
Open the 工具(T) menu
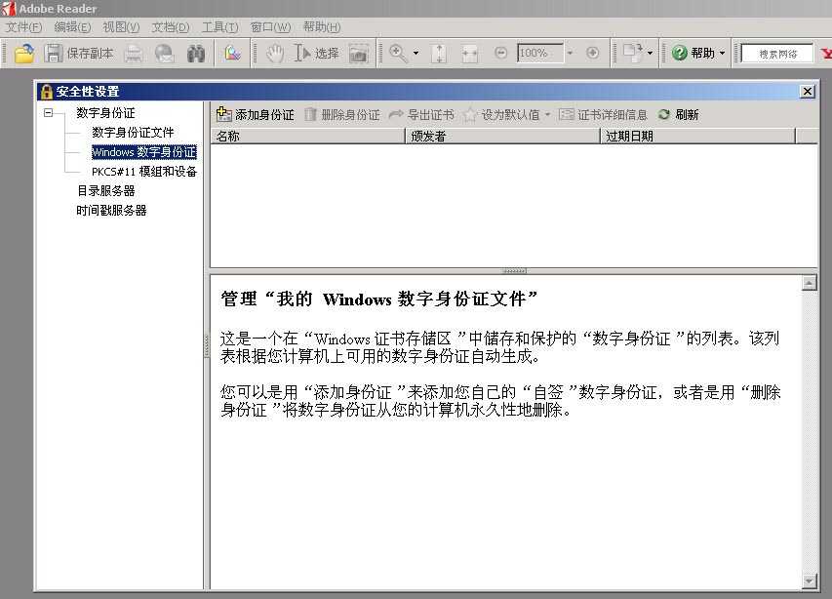point(219,27)
